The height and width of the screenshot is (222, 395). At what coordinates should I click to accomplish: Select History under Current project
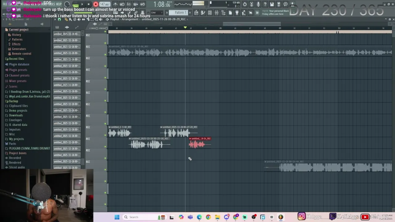click(x=16, y=35)
